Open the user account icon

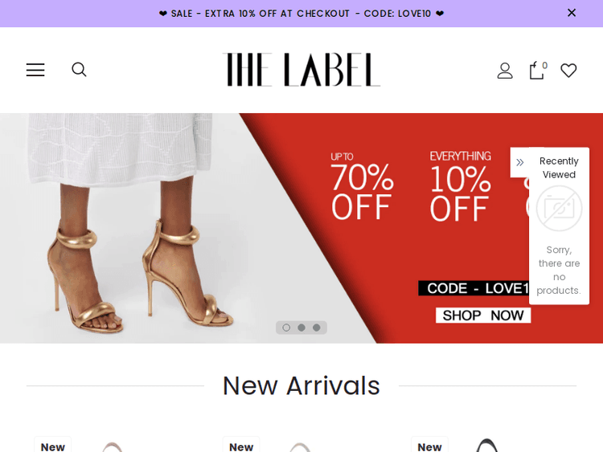click(505, 71)
